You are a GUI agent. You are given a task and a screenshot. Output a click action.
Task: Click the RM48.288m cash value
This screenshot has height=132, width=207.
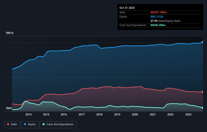click(x=158, y=25)
